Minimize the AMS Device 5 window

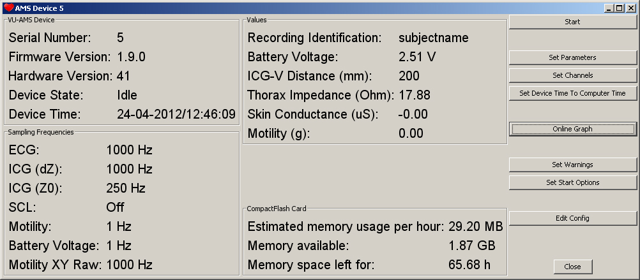point(609,8)
